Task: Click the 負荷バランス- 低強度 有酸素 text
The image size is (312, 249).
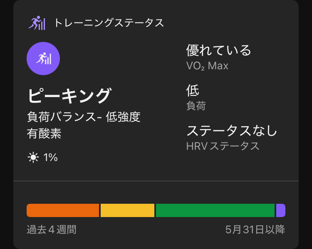Action: coord(84,125)
